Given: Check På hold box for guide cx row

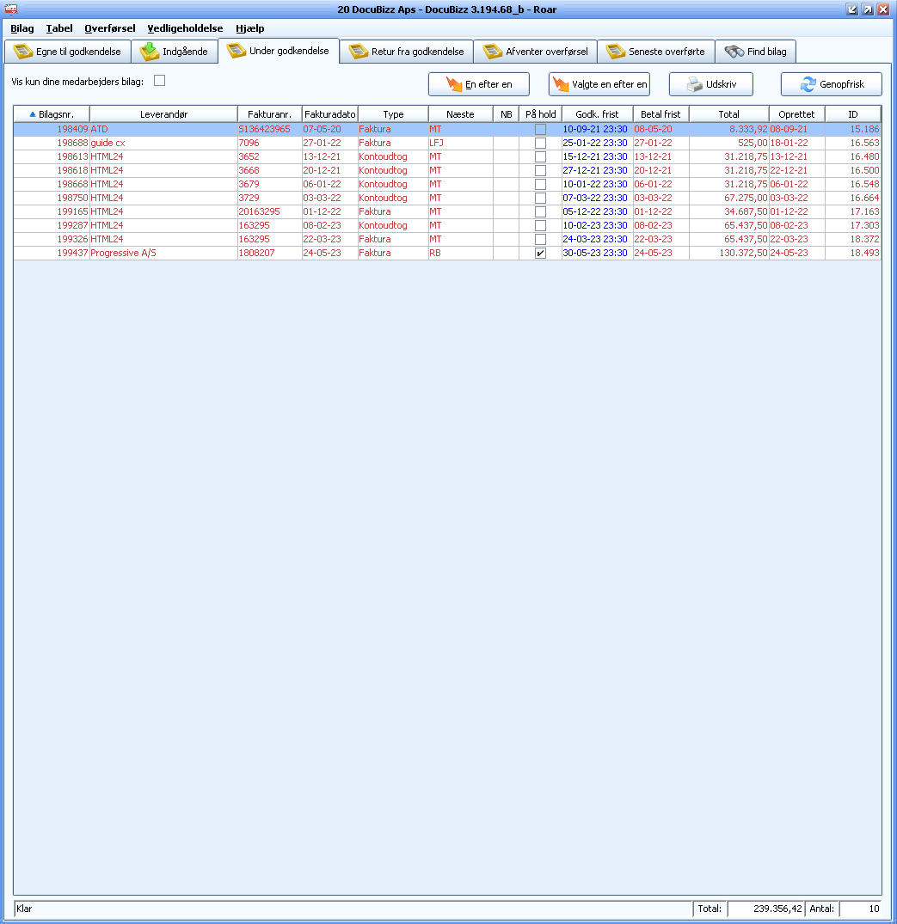Looking at the screenshot, I should point(540,144).
